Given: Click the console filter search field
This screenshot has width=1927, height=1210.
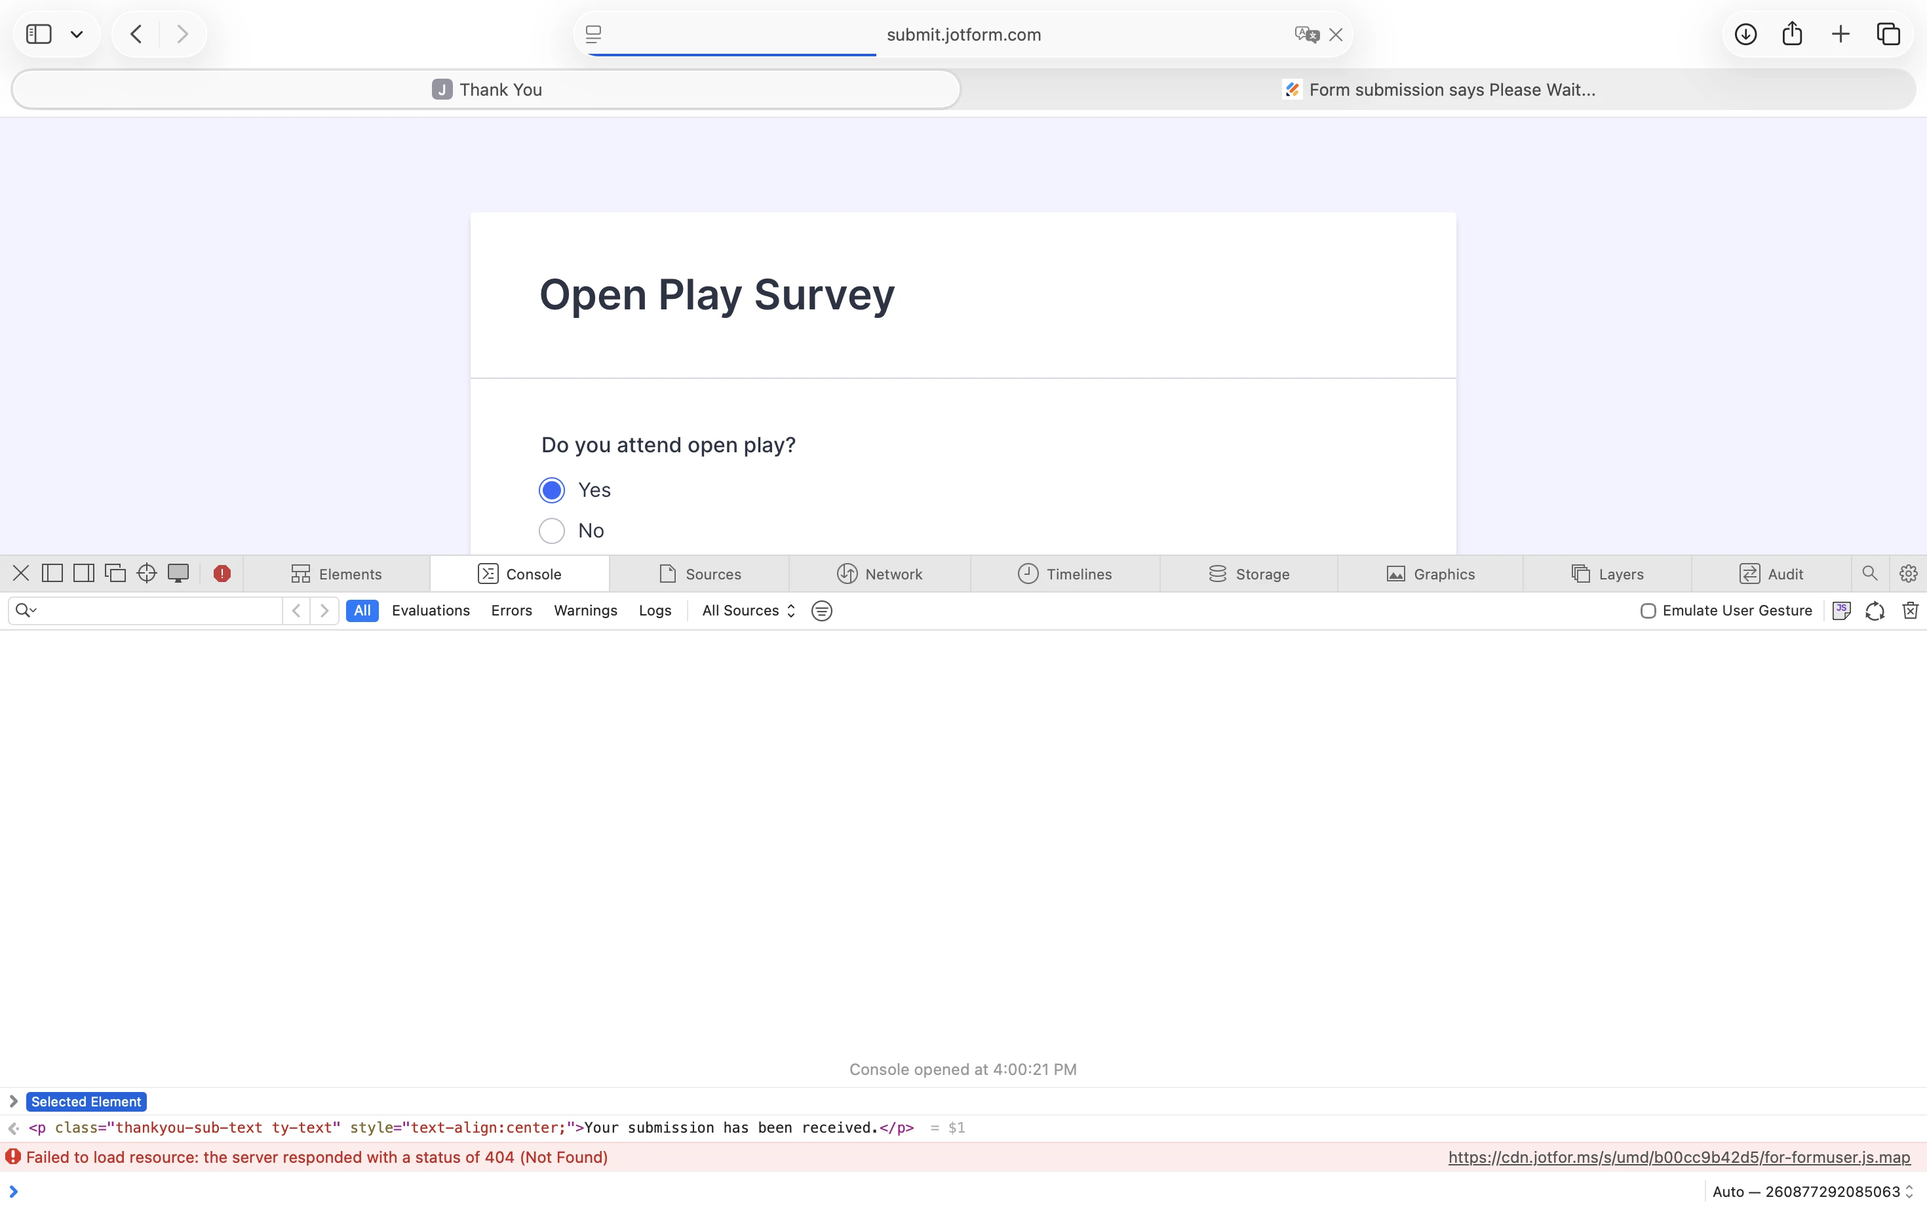Looking at the screenshot, I should 146,611.
